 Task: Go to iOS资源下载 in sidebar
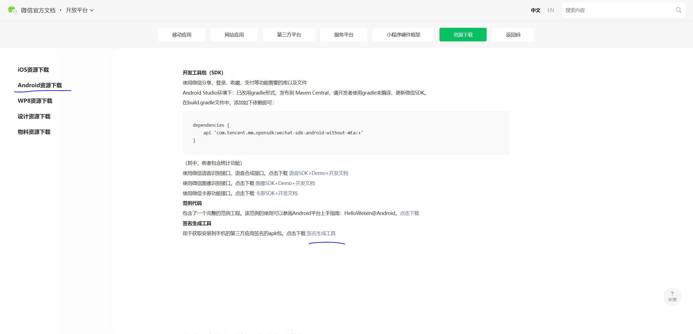point(33,70)
